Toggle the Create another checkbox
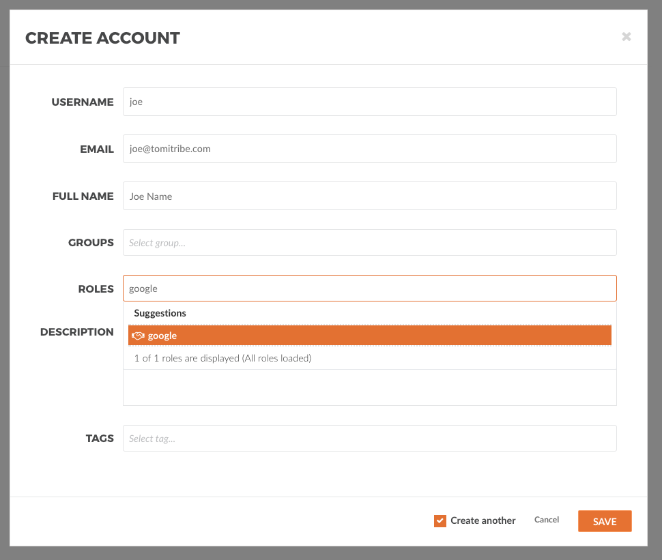 [x=440, y=521]
